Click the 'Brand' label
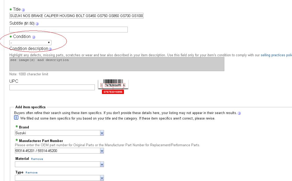Viewport: 292px width, 181px height. click(x=24, y=127)
